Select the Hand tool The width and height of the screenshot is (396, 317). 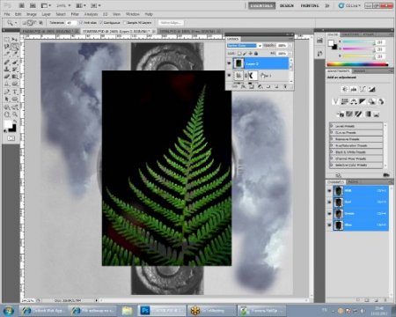[x=7, y=114]
